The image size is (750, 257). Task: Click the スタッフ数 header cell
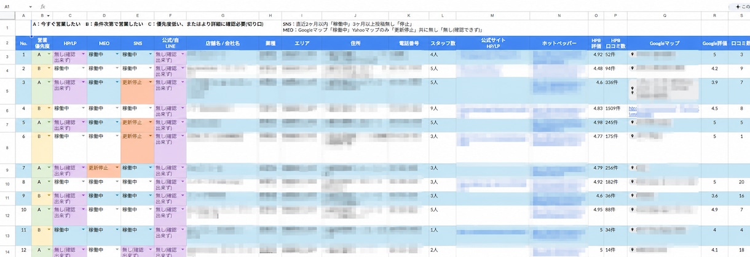click(443, 44)
